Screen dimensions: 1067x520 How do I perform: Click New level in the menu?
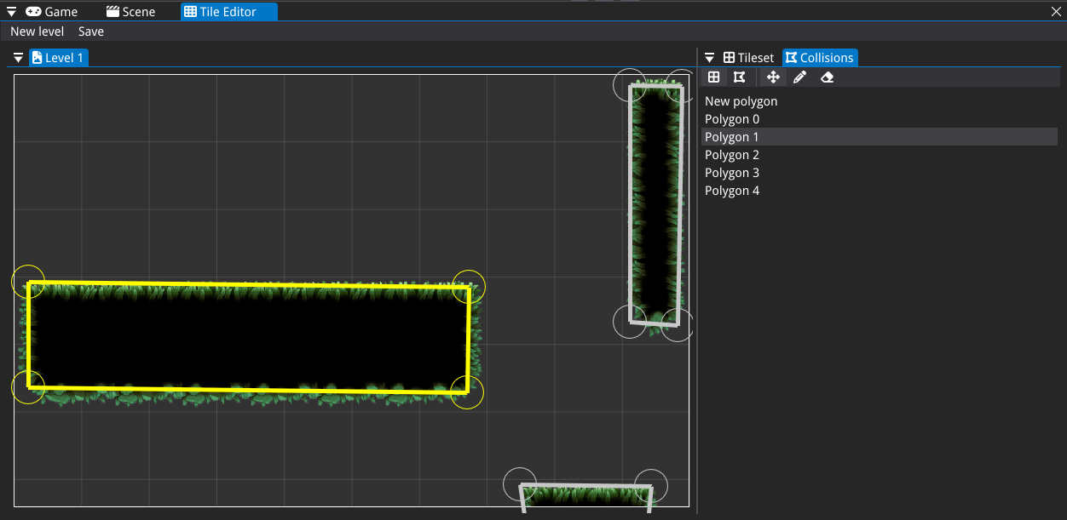coord(37,31)
